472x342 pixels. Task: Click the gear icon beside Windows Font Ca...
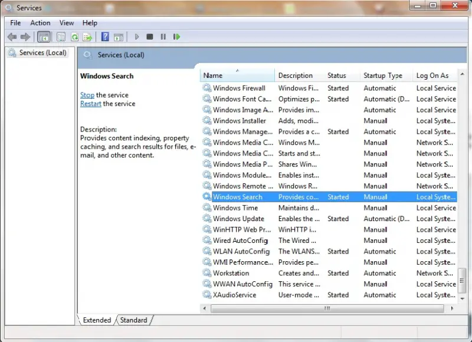(207, 98)
